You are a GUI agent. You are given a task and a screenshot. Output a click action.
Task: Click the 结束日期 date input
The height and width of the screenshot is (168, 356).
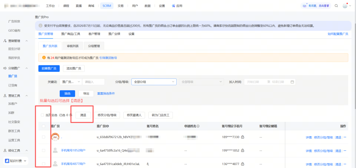[278, 82]
